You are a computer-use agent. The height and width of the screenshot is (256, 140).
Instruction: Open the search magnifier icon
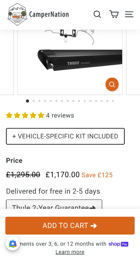pyautogui.click(x=97, y=14)
